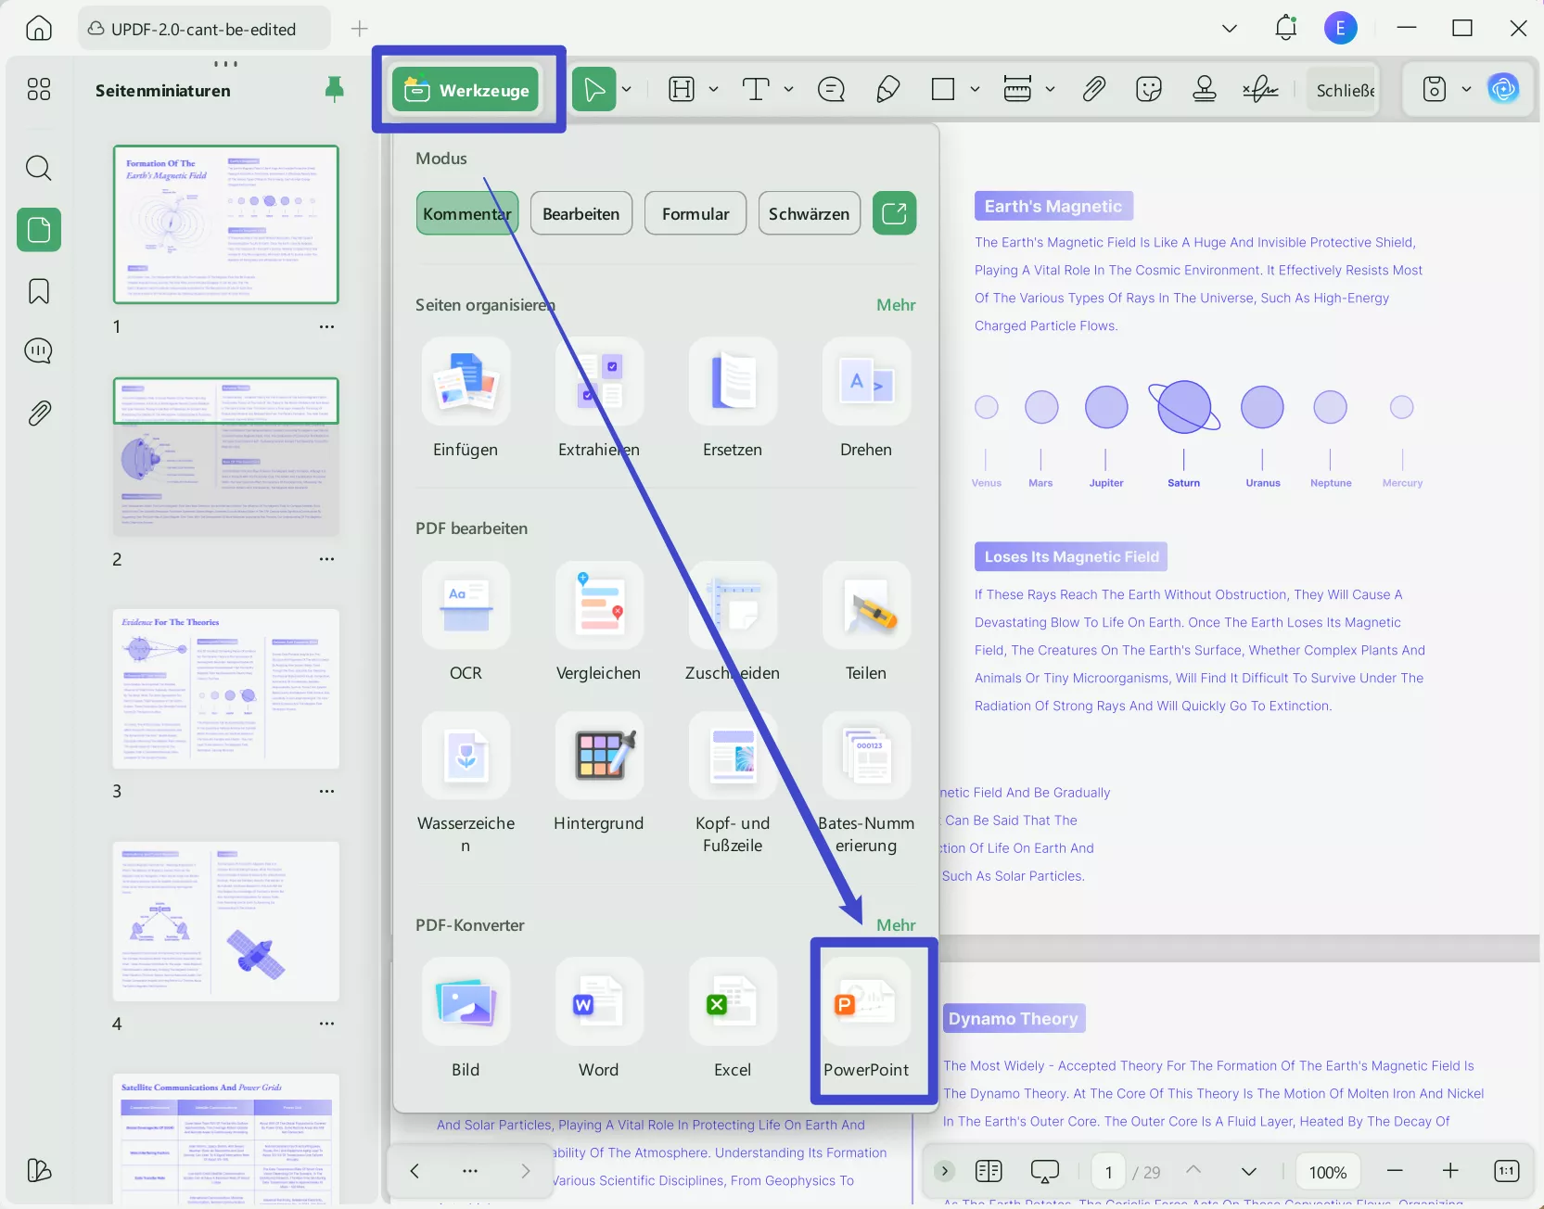Open the Bookmarks panel icon
1544x1209 pixels.
coord(39,291)
